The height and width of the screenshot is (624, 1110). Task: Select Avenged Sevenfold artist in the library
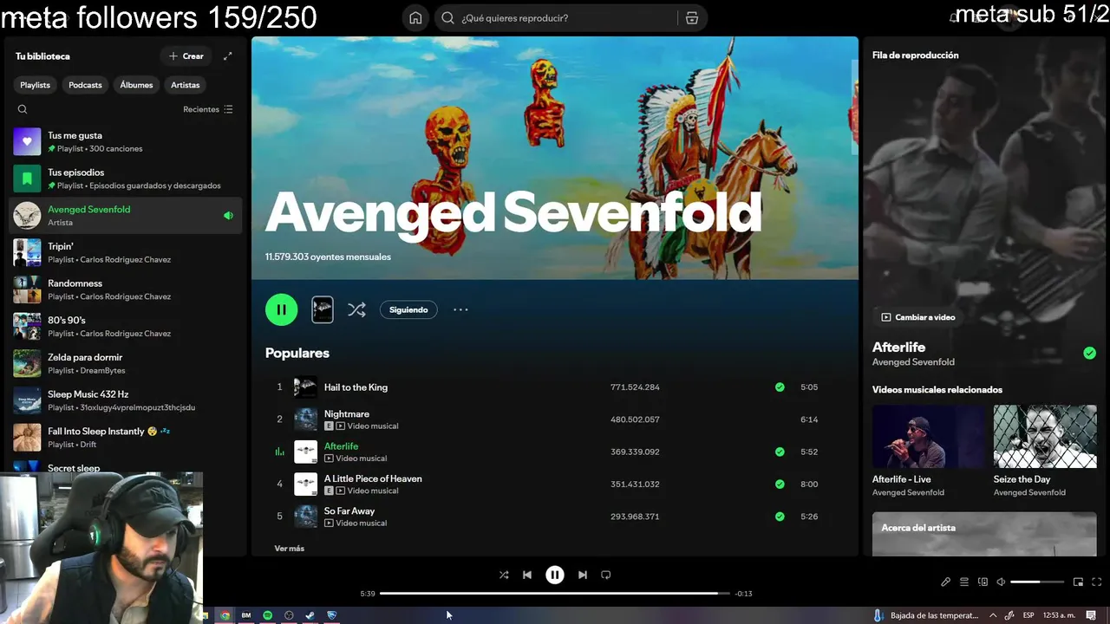pos(126,216)
